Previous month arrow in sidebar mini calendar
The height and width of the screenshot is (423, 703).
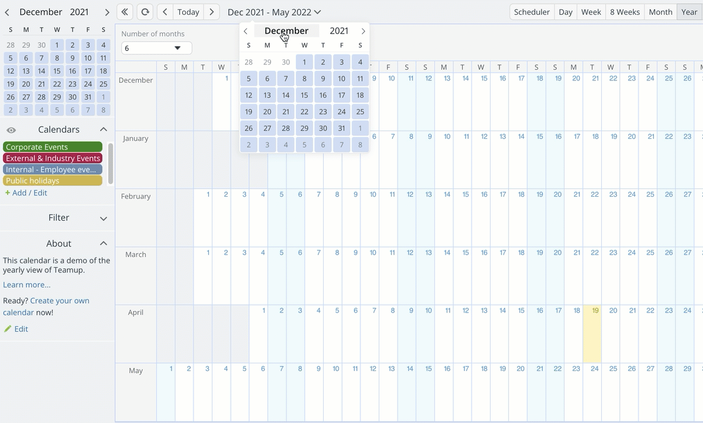point(7,12)
